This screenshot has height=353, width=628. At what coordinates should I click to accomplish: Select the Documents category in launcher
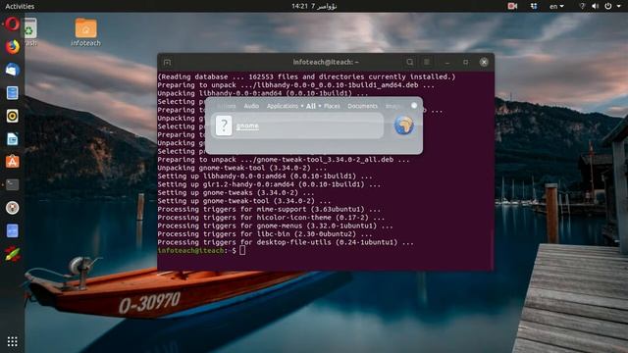(362, 106)
